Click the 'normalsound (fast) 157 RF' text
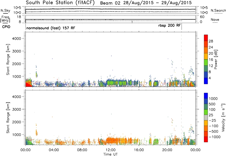This screenshot has height=156, width=226. (51, 28)
